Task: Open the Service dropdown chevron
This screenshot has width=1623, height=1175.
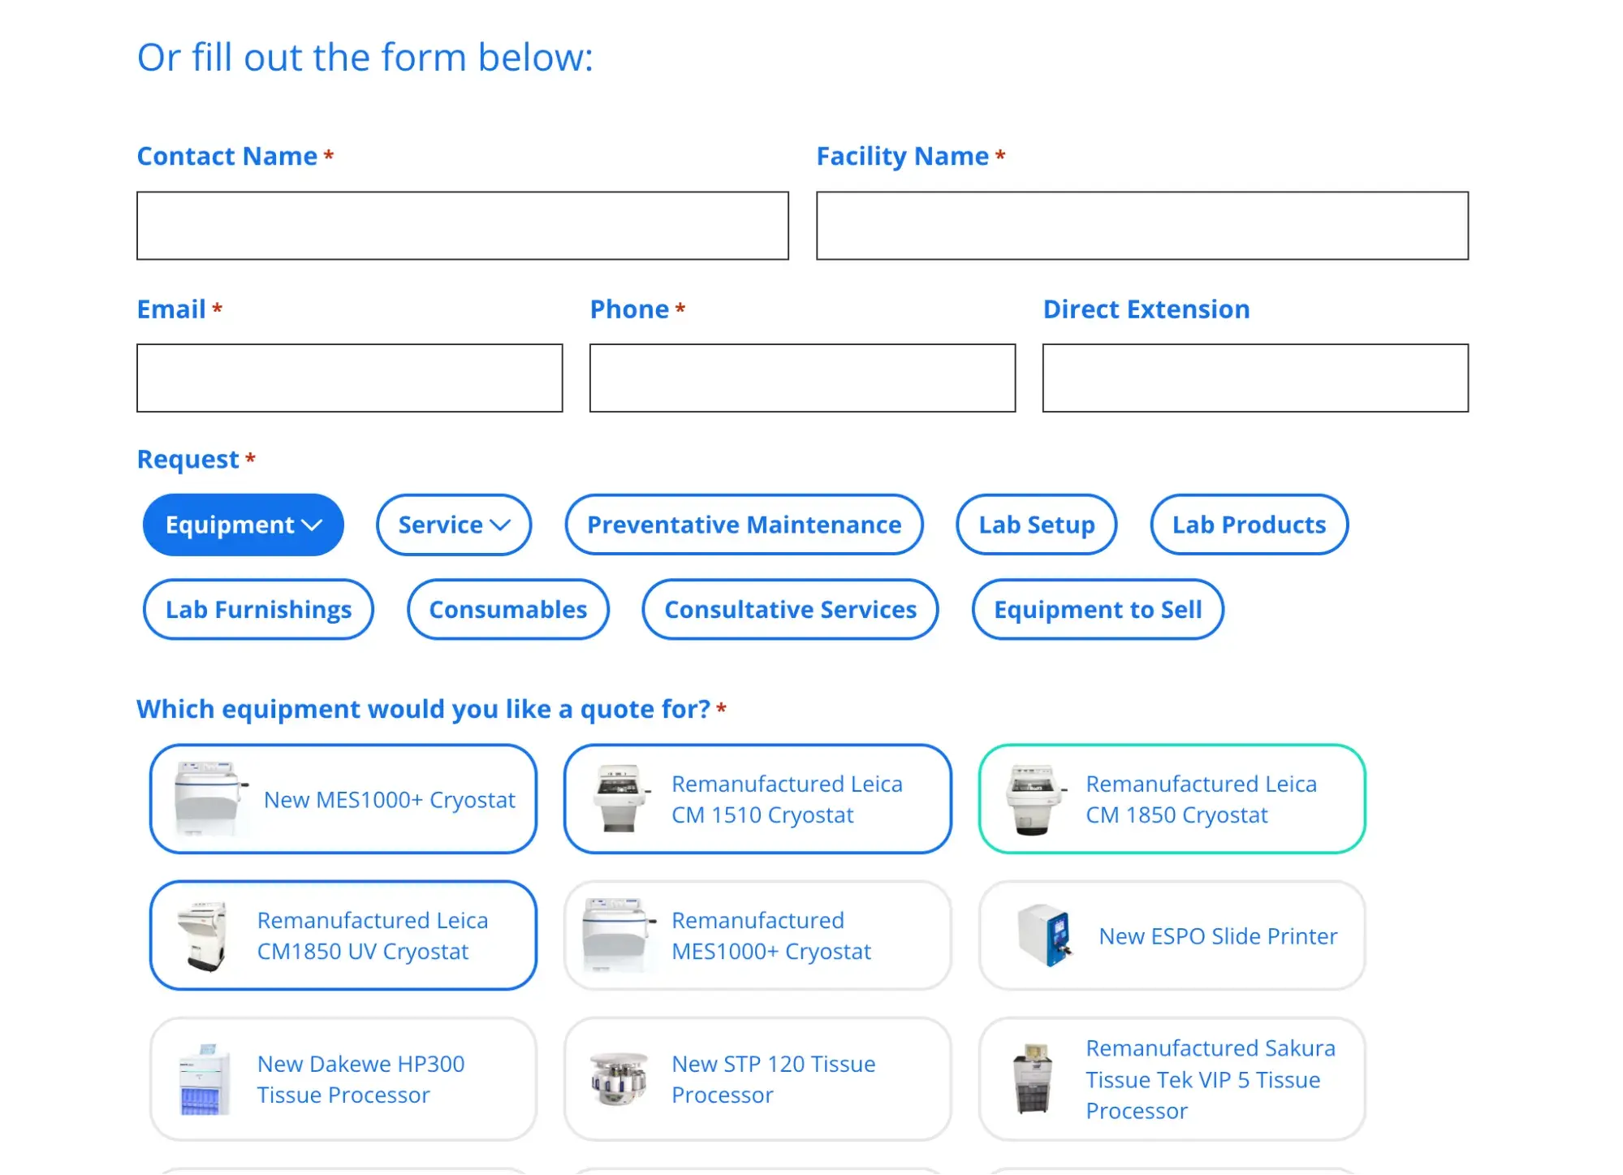Action: [501, 525]
